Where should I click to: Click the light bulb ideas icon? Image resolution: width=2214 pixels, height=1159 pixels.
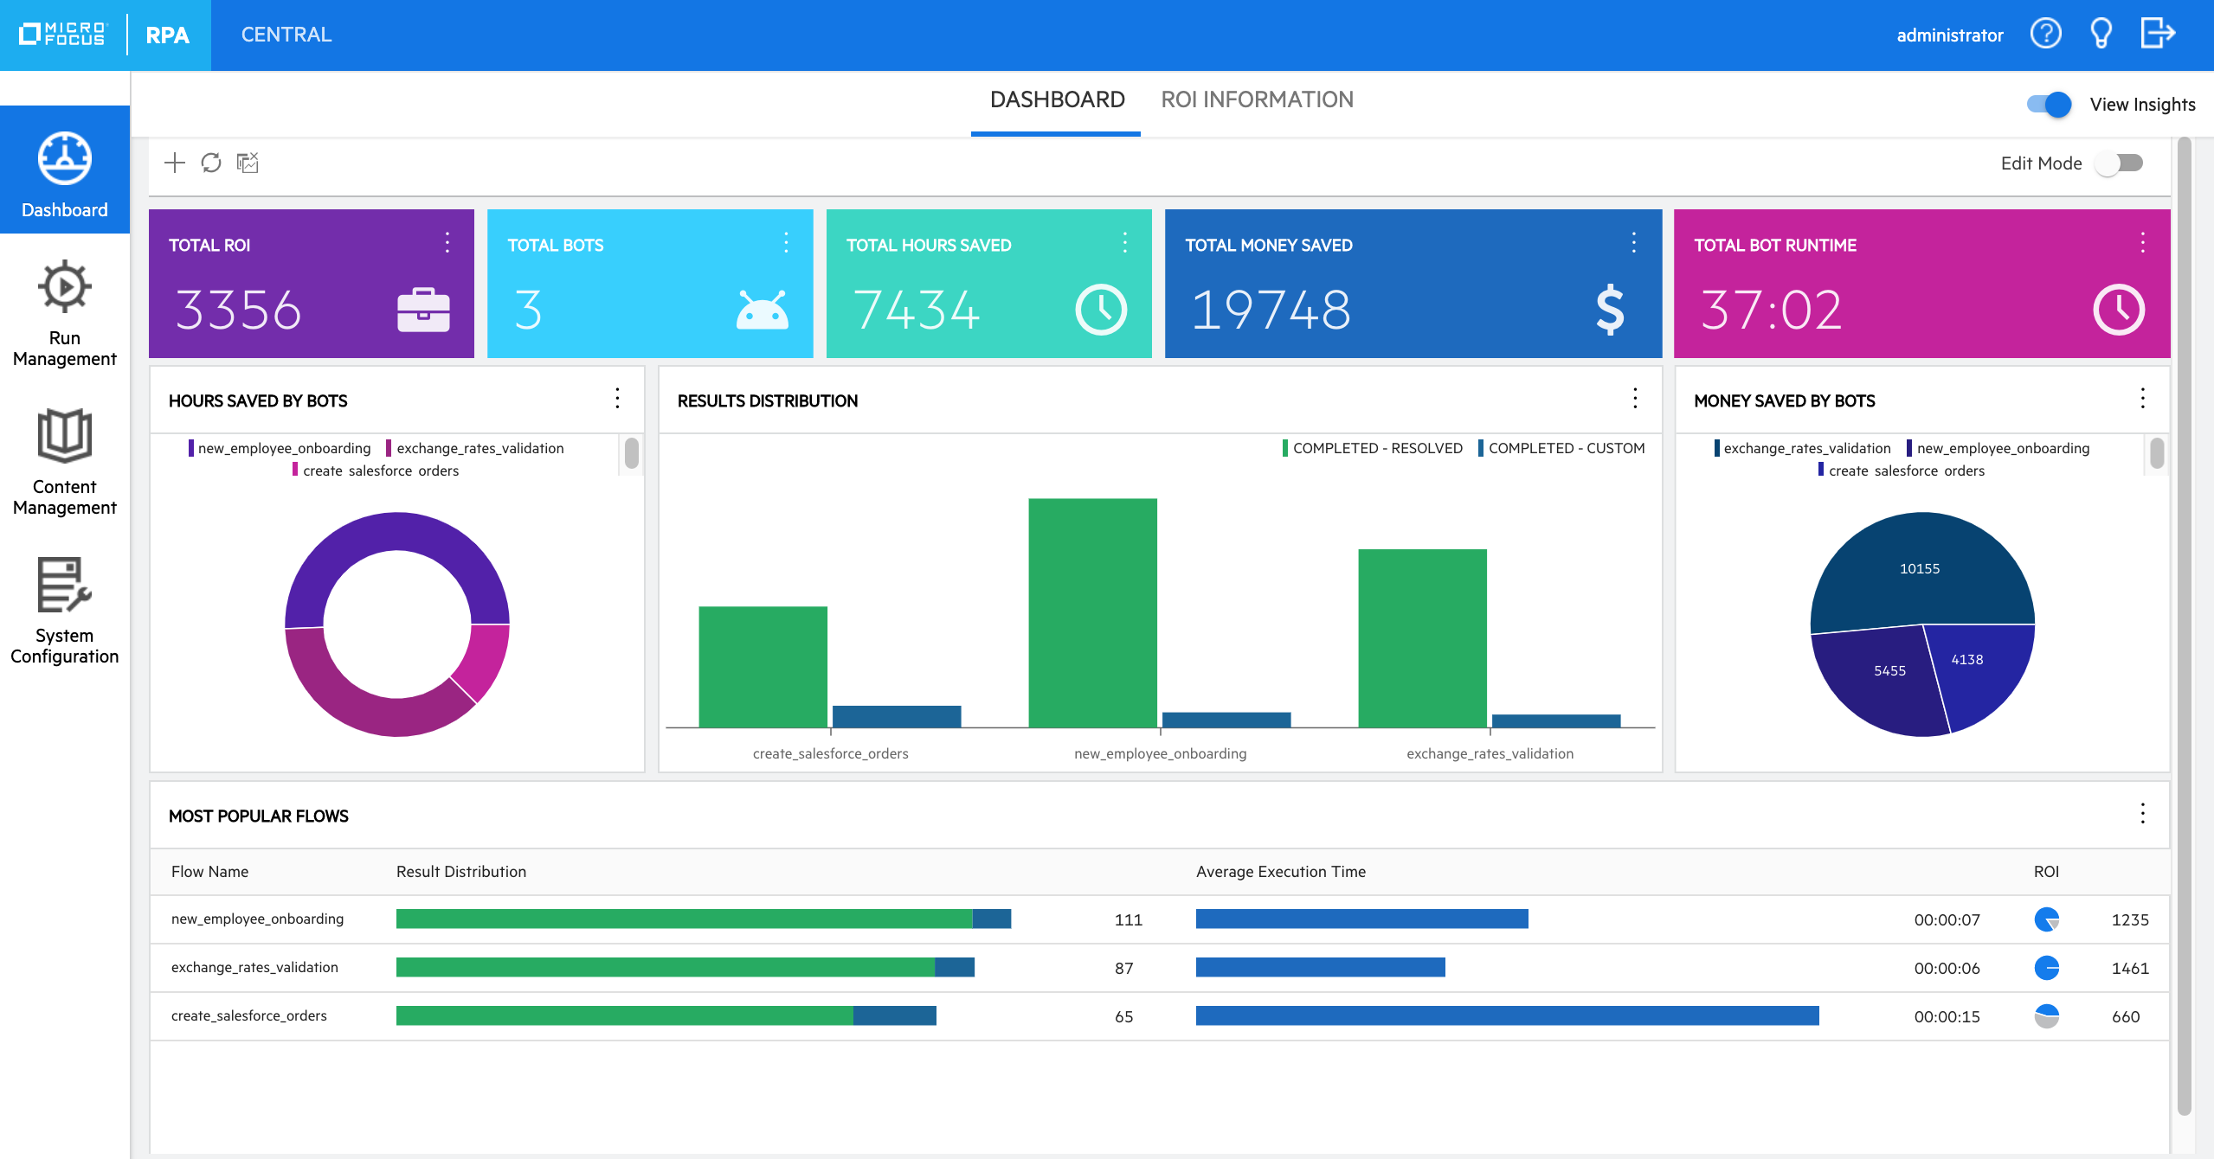2101,34
